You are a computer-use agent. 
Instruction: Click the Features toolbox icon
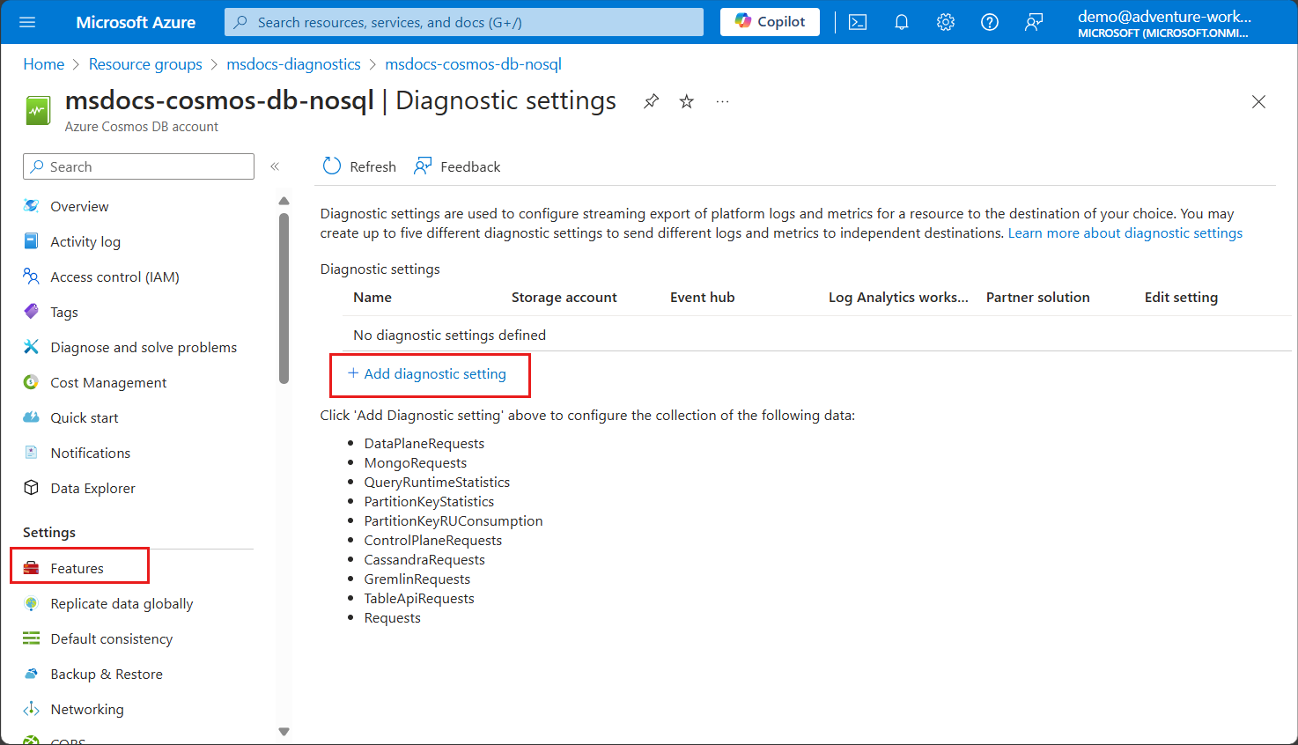pyautogui.click(x=32, y=568)
